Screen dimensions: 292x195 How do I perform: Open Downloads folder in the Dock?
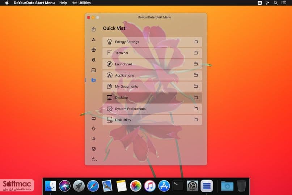[x=227, y=186]
